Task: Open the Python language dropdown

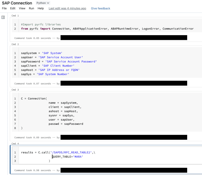Action: (x=43, y=3)
